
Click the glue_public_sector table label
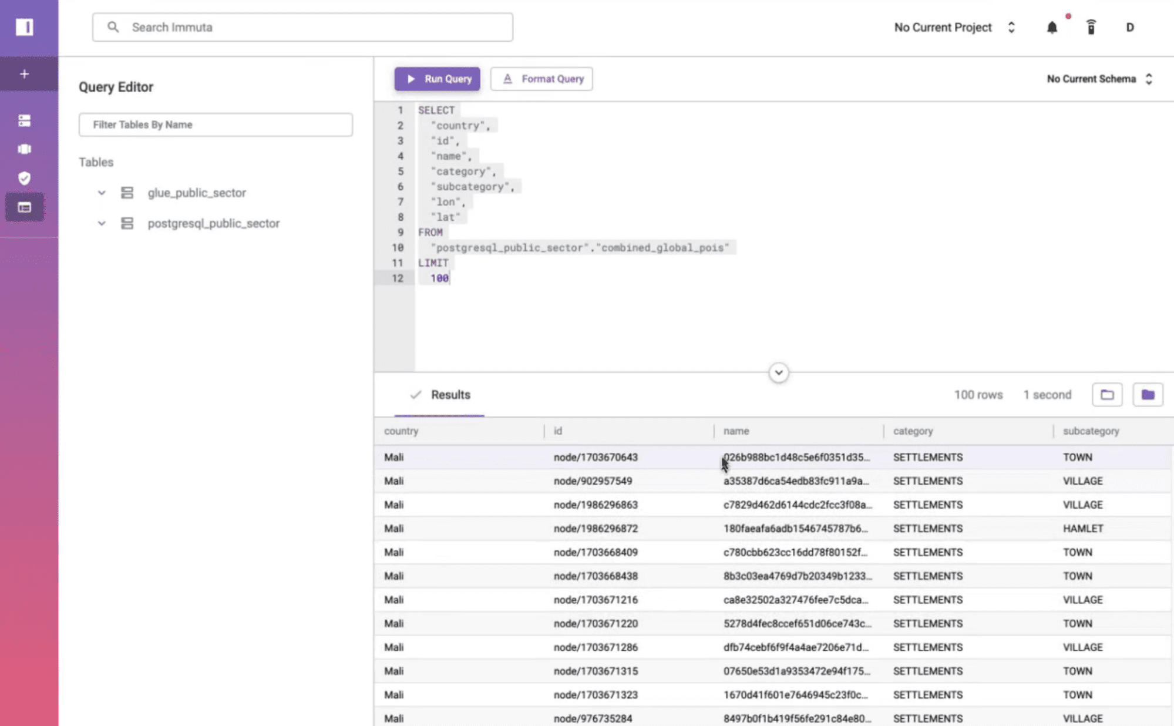[x=197, y=193]
